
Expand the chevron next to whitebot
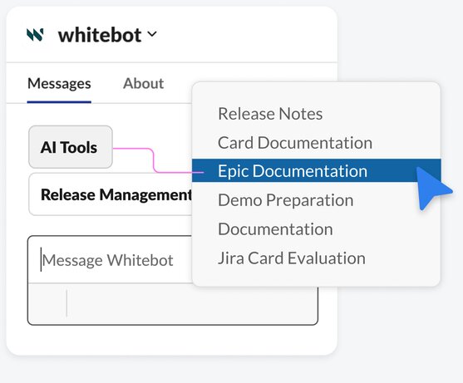(x=152, y=34)
